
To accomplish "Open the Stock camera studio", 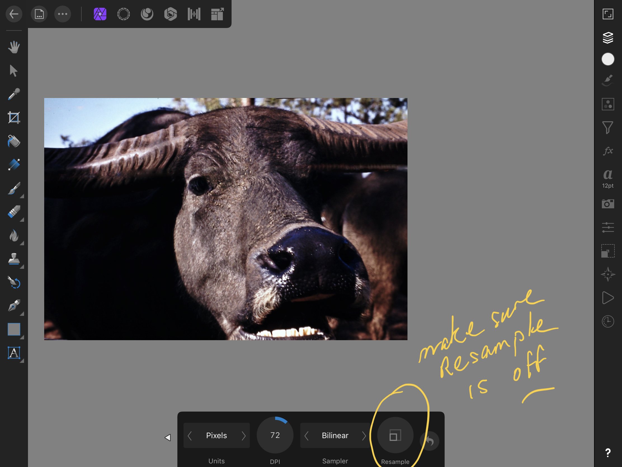I will (x=608, y=204).
